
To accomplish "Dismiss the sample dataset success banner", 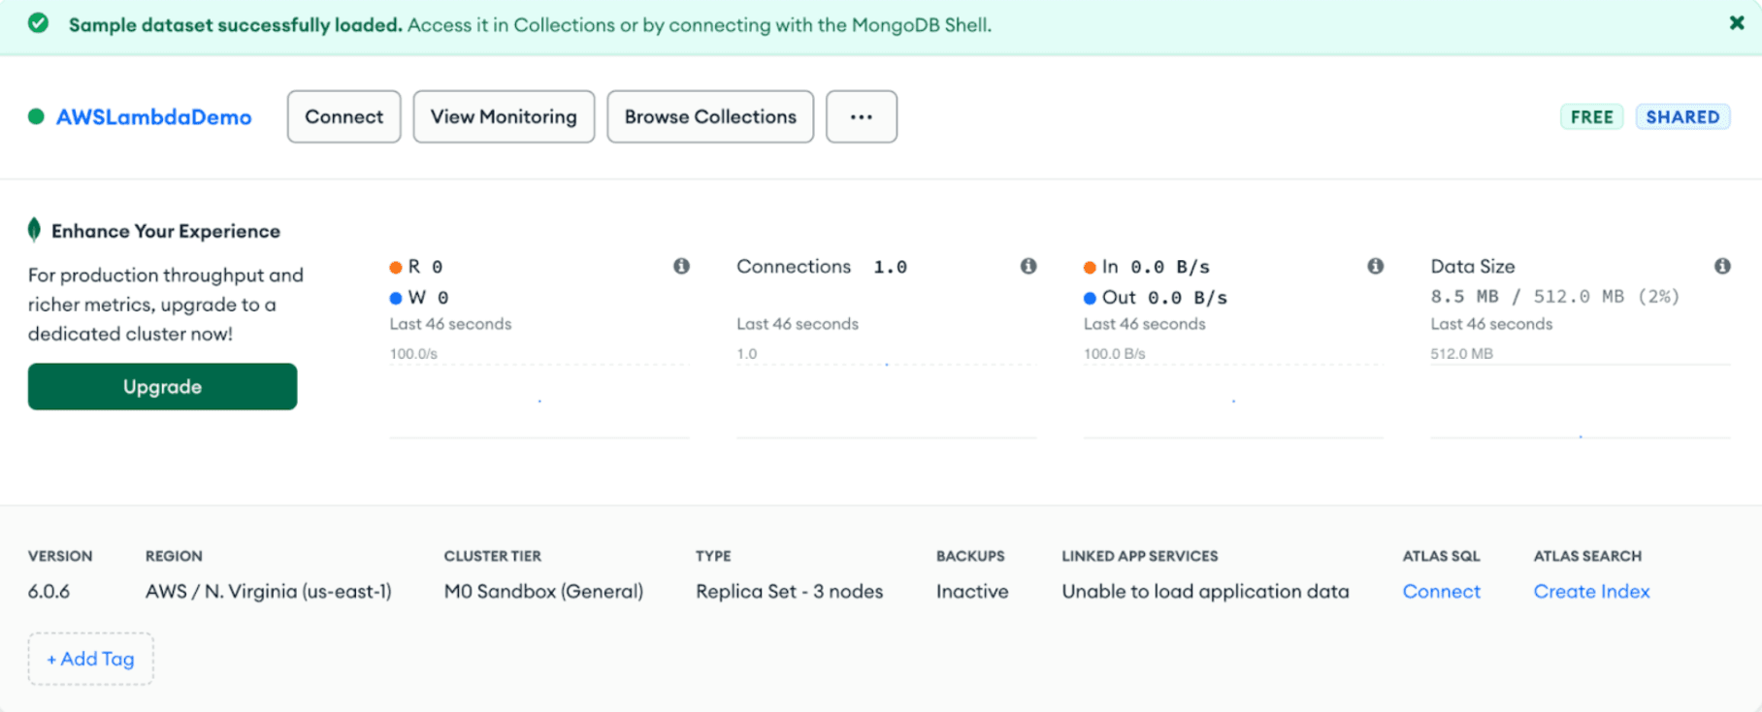I will point(1736,23).
